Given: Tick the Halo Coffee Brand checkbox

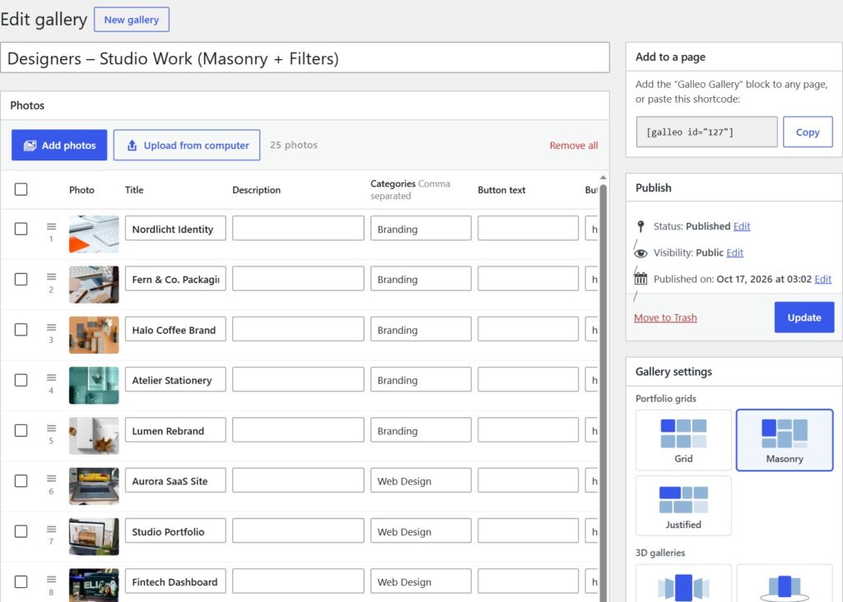Looking at the screenshot, I should coord(21,330).
